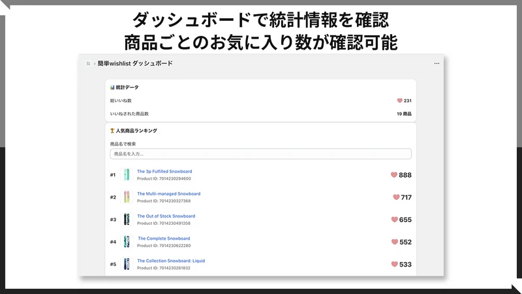Open The Out of Stock Snowboard link
522x294 pixels.
pyautogui.click(x=166, y=216)
